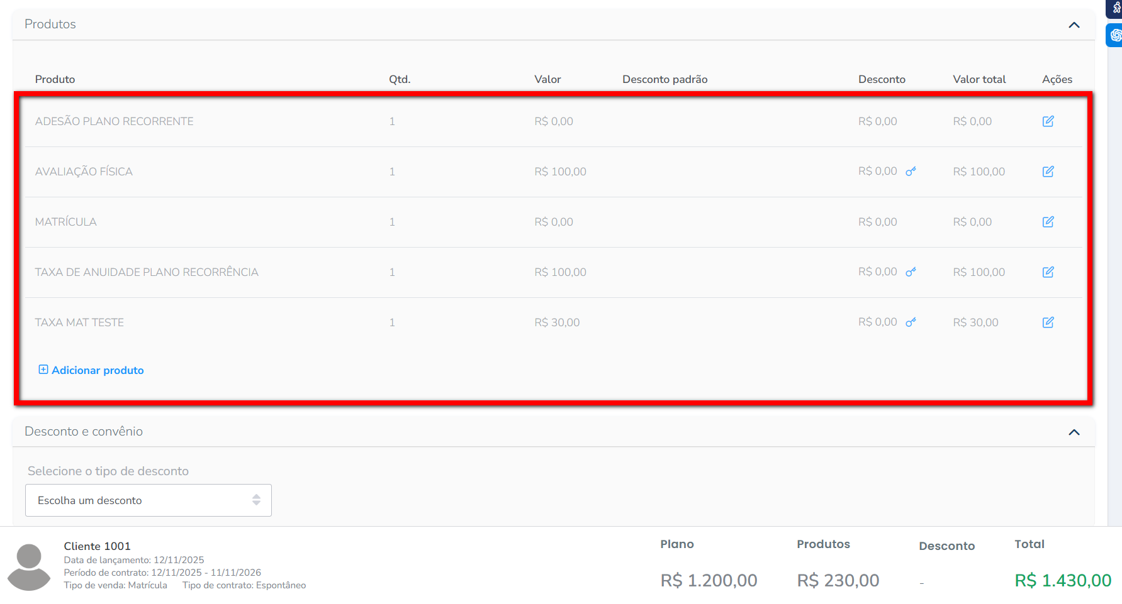The height and width of the screenshot is (604, 1122).
Task: Click key icon beside AVALIAÇÃO FÍSICA discount
Action: 911,172
